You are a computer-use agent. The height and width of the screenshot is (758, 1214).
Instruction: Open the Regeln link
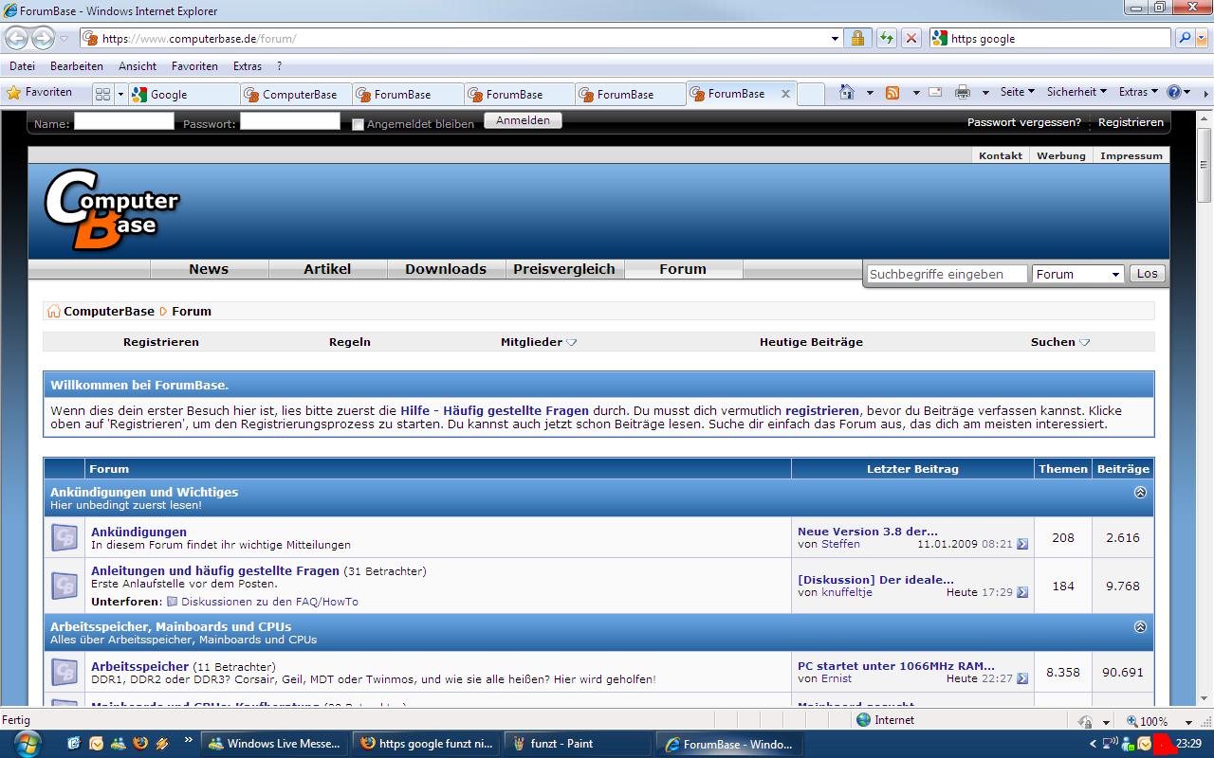point(350,342)
